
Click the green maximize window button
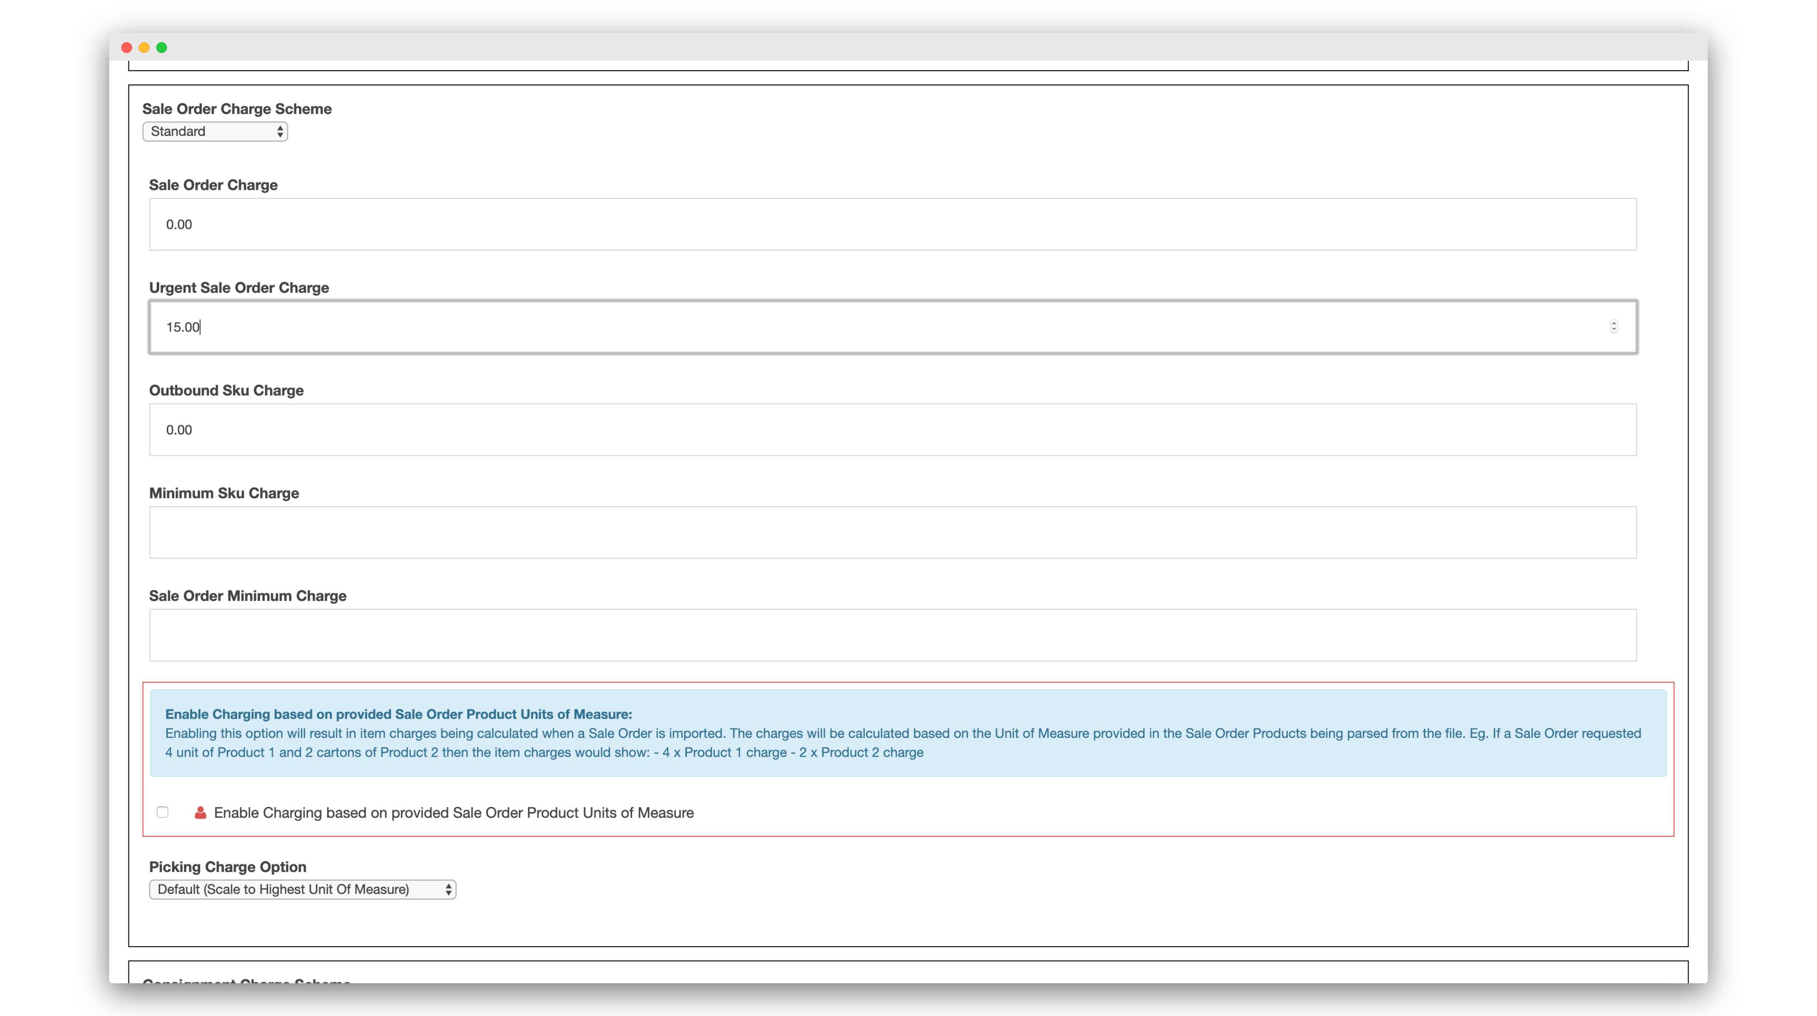click(162, 47)
